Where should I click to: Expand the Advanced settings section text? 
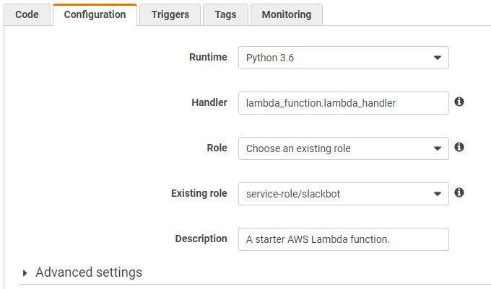(89, 272)
